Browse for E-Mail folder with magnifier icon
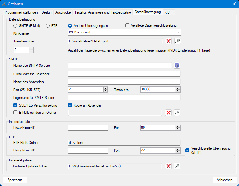 177,113
